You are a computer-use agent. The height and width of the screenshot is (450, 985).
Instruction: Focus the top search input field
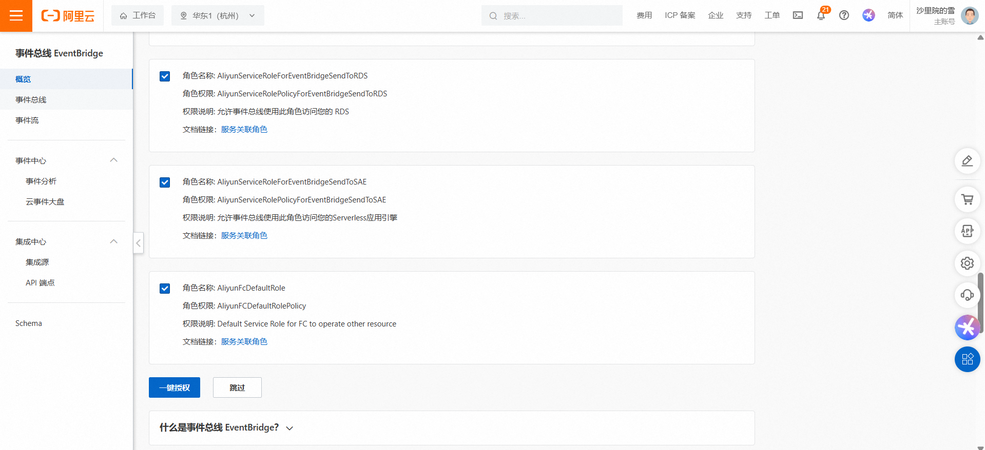coord(552,15)
